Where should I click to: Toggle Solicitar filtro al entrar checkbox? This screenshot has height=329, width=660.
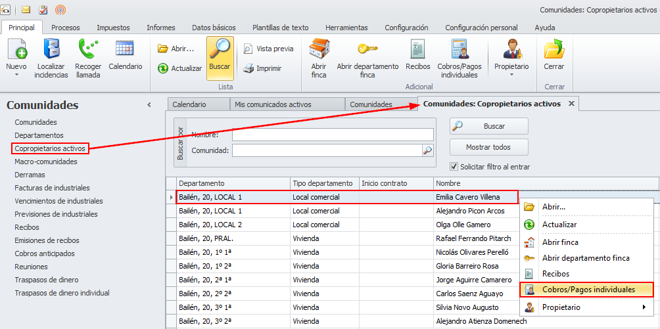point(454,167)
